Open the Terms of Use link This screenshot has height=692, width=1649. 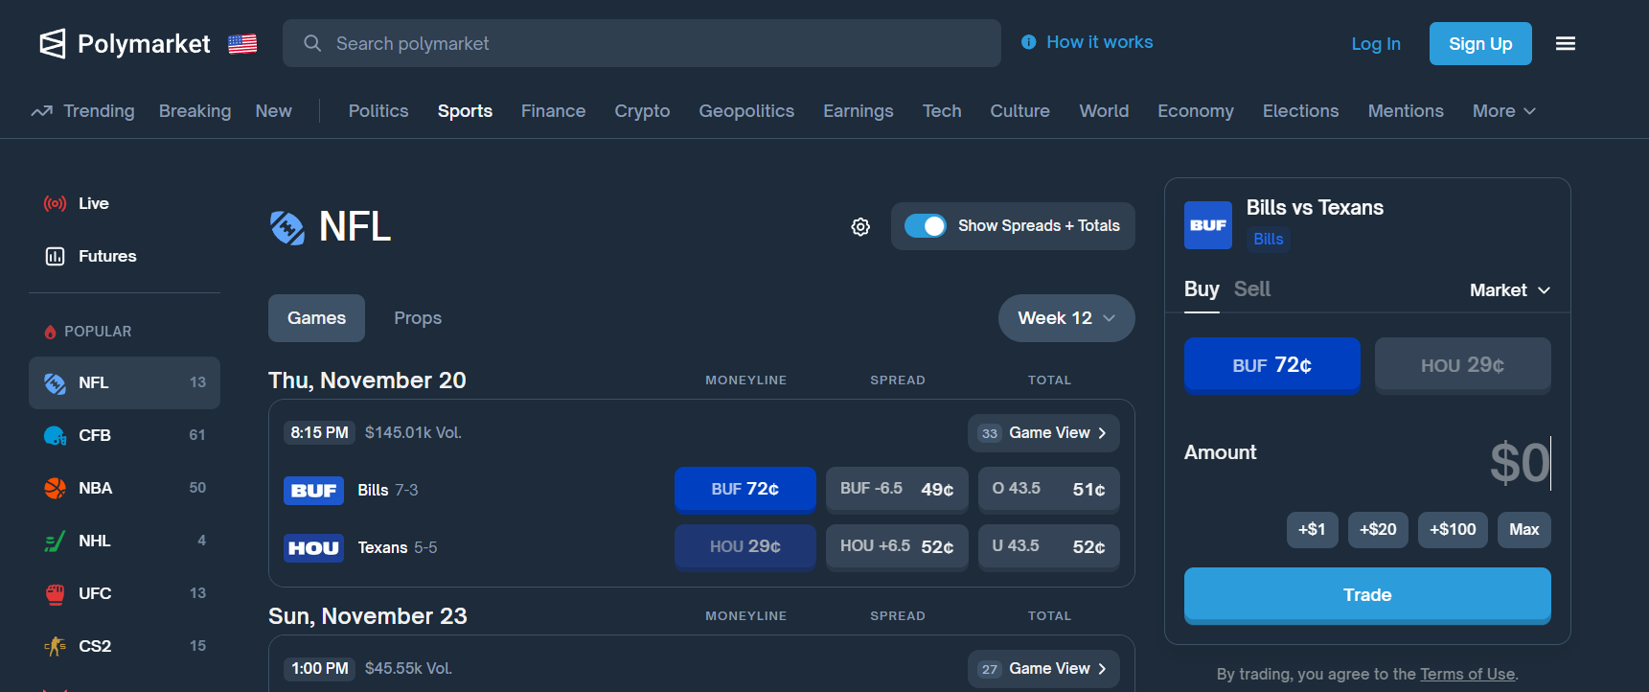click(x=1468, y=674)
